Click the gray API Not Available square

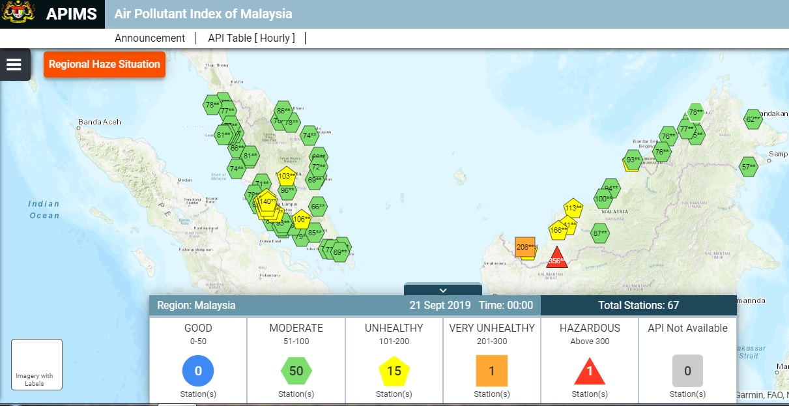687,371
